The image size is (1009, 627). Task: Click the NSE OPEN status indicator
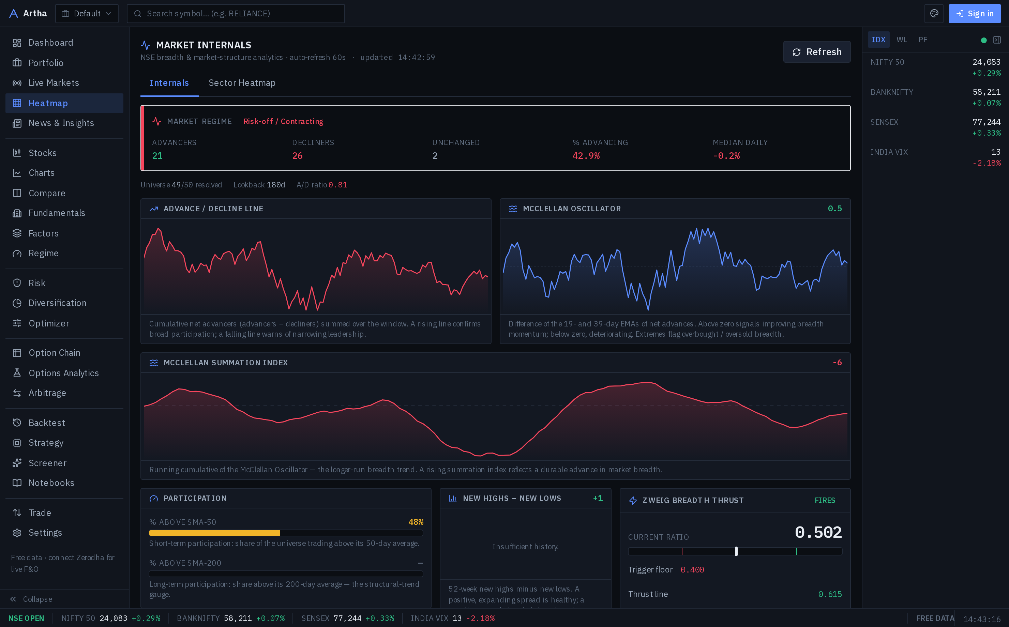point(26,618)
